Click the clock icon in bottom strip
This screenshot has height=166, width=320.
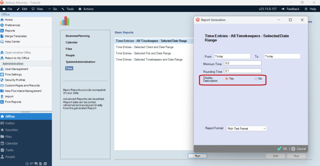[x=27, y=163]
